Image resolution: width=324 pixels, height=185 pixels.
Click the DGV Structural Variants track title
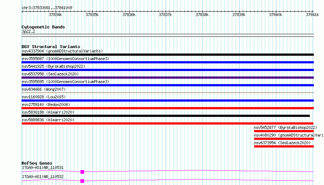pos(51,47)
